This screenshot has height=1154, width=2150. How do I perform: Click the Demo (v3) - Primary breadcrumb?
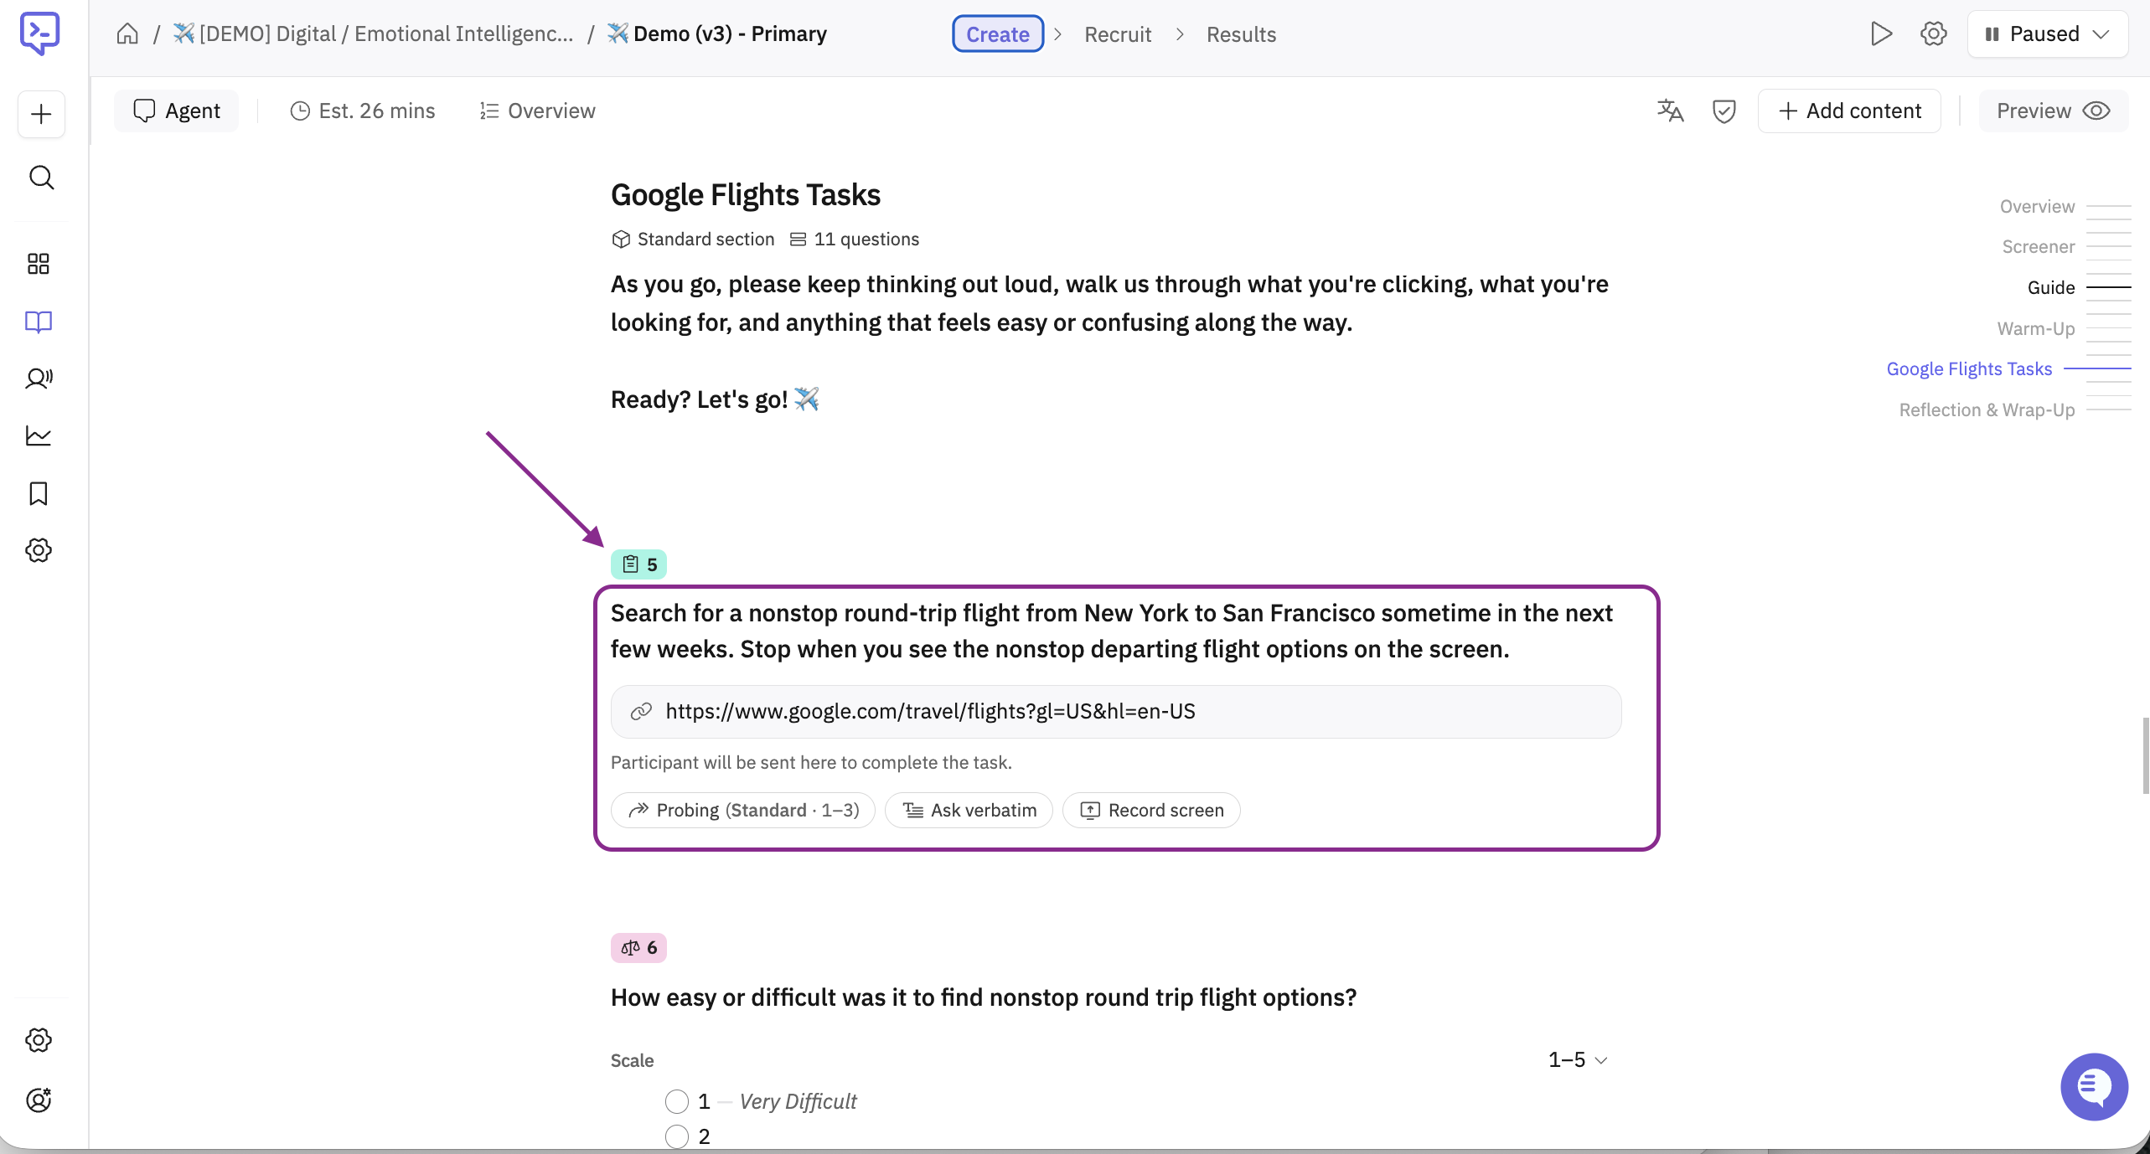[x=717, y=33]
